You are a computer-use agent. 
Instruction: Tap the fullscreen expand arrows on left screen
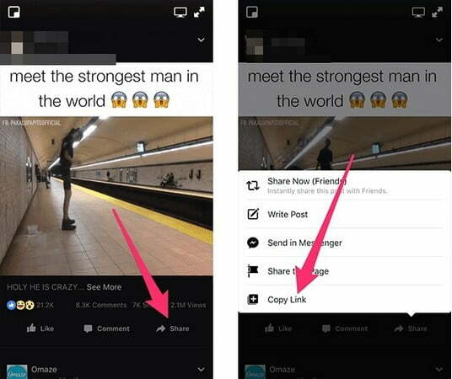(x=199, y=13)
